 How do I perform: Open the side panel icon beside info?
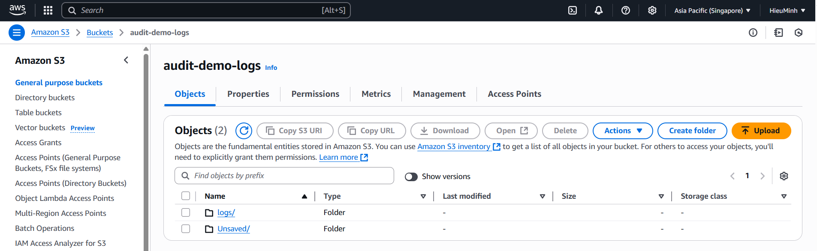[x=778, y=33]
